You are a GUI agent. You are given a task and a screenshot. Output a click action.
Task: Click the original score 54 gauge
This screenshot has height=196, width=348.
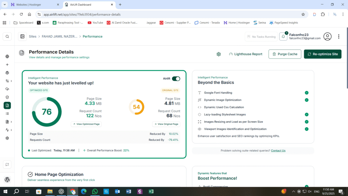137,107
